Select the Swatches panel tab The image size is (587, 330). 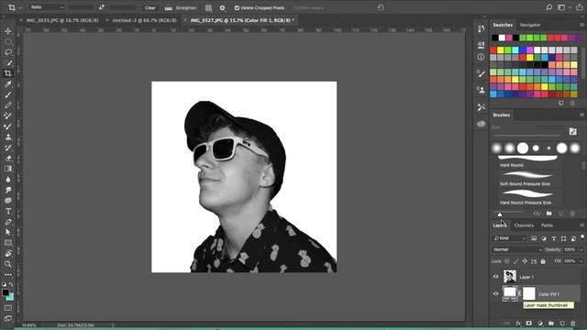[503, 25]
